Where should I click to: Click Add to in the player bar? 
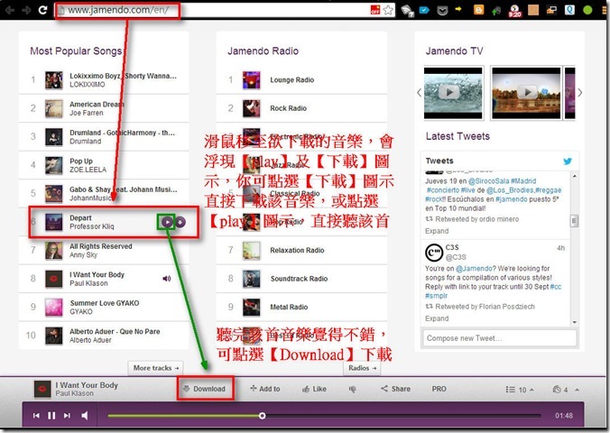[x=265, y=389]
